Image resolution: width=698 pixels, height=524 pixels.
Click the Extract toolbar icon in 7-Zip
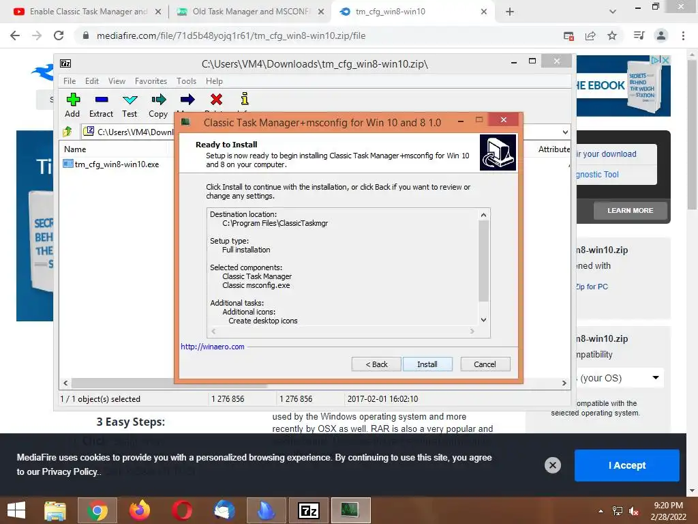[101, 105]
